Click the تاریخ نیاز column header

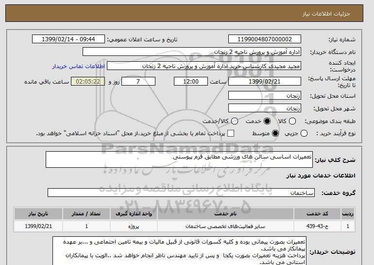tap(38, 213)
